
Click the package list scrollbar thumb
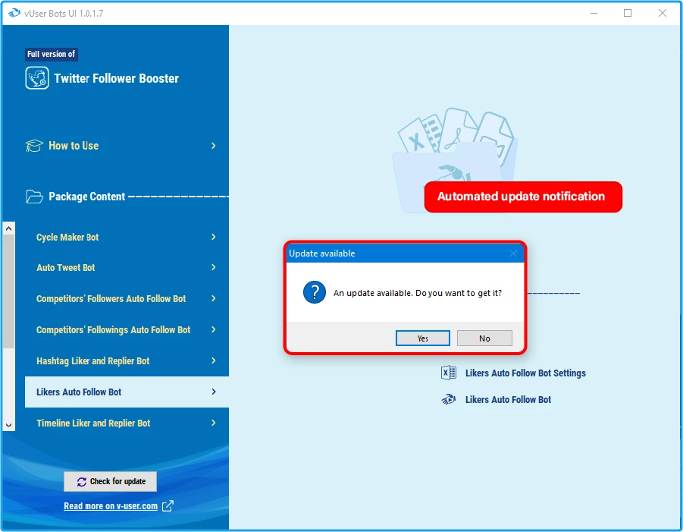tap(8, 291)
